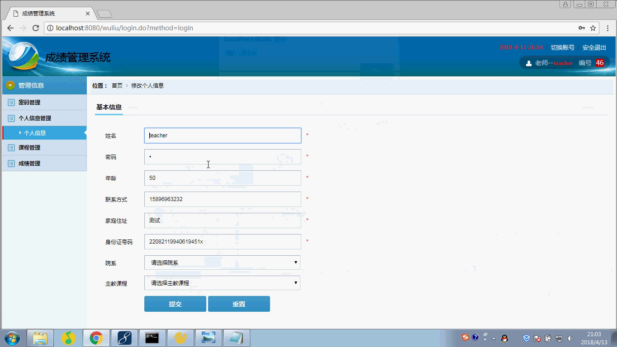The image size is (617, 347).
Task: Click the browser back arrow
Action: 10,28
